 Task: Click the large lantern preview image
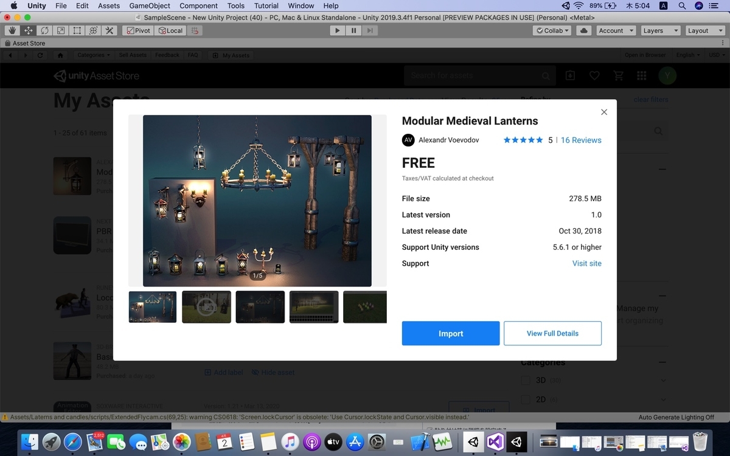coord(257,201)
